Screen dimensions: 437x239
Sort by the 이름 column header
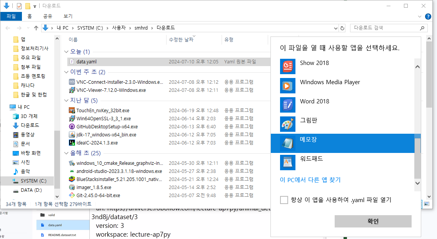[x=73, y=40]
